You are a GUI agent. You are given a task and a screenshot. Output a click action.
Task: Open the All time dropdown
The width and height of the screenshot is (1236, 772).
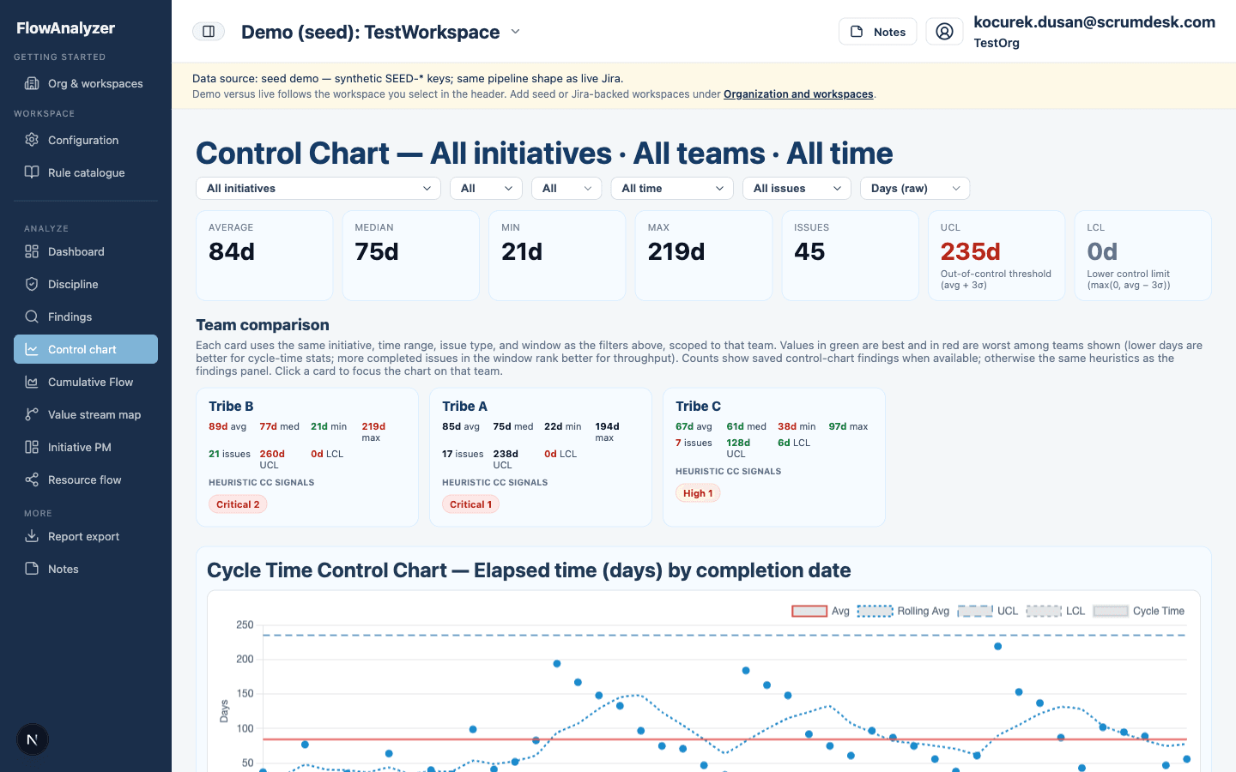[672, 189]
